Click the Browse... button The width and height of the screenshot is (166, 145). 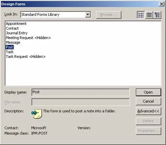point(109,15)
